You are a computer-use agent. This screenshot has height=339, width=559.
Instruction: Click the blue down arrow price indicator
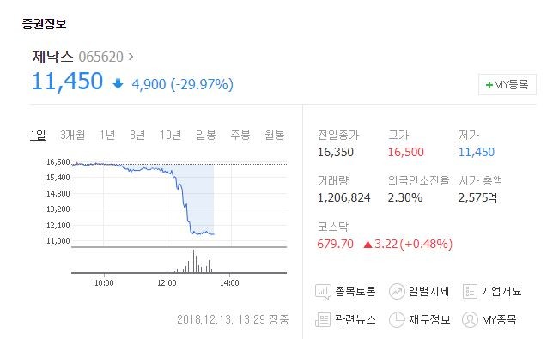tap(118, 84)
